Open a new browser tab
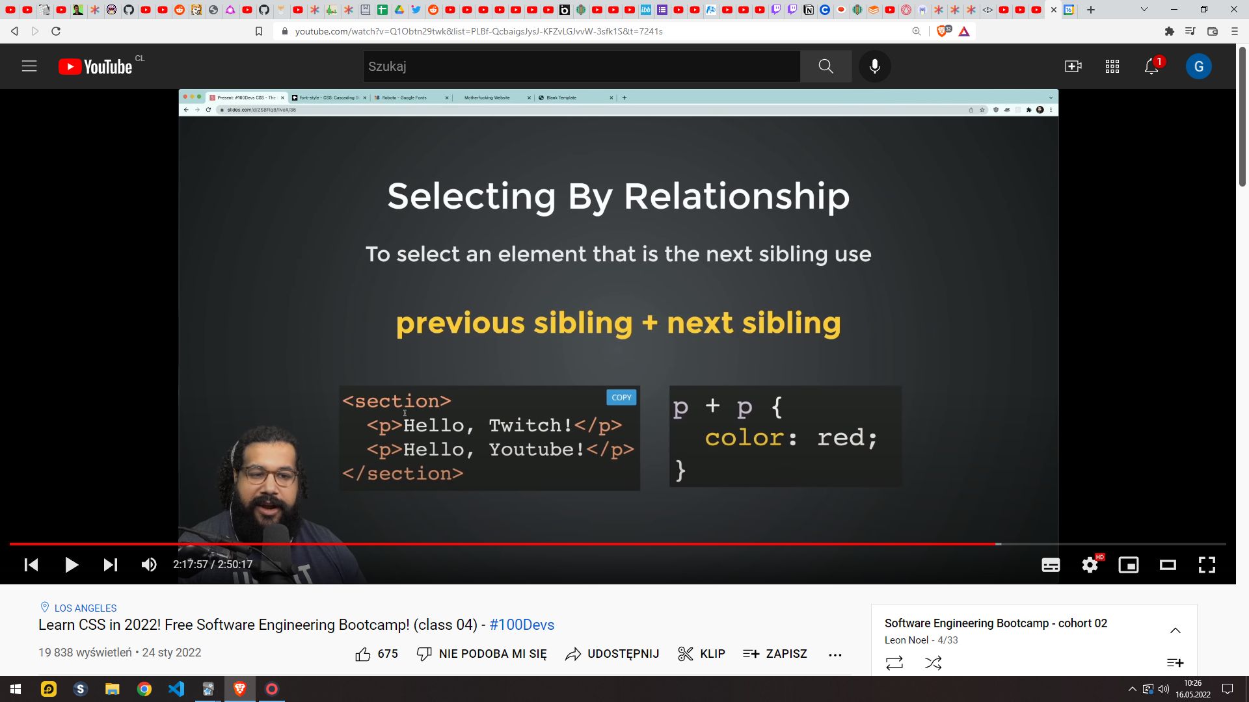 tap(1091, 10)
